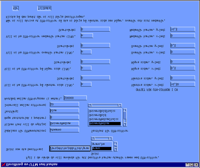Image resolution: width=200 pixels, height=168 pixels.
Task: Click right arrow of Skikt list horizontal scrollbar
Action: (x=111, y=138)
